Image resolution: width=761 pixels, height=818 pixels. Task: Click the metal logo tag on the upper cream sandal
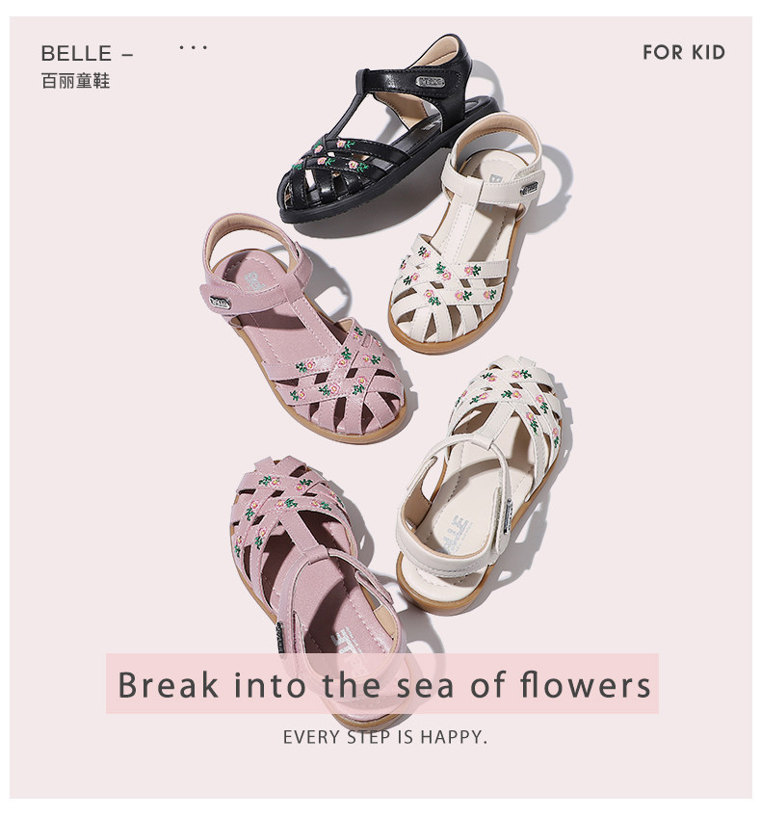click(x=529, y=189)
